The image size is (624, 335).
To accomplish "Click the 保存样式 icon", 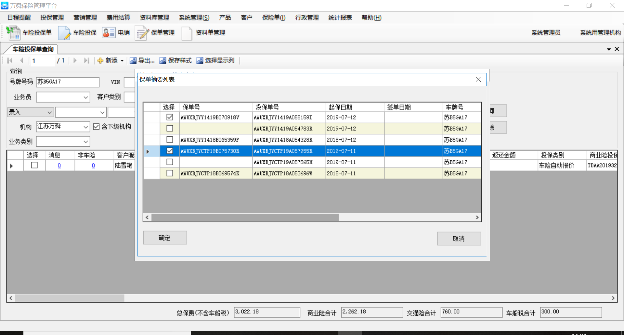I will pyautogui.click(x=162, y=61).
